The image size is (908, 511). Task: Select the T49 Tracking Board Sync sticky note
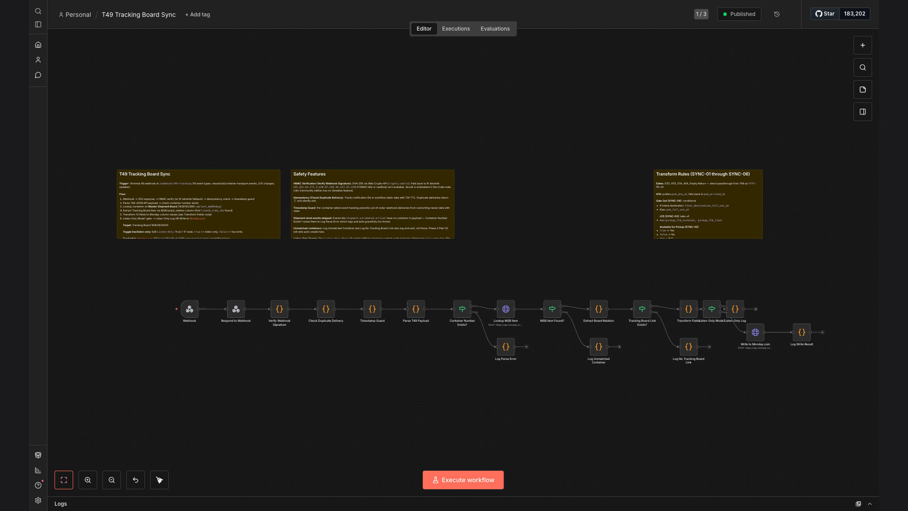(x=199, y=204)
